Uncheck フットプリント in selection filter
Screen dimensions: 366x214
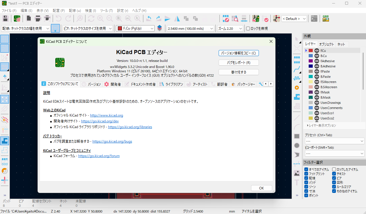click(x=306, y=174)
